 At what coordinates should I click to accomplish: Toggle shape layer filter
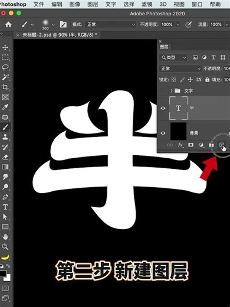(x=223, y=57)
